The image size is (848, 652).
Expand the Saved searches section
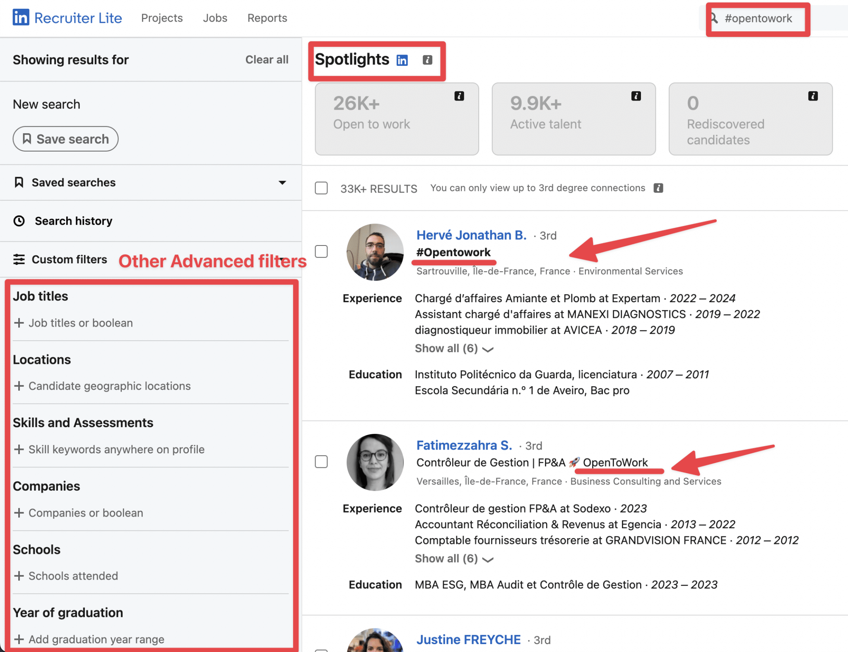coord(282,183)
